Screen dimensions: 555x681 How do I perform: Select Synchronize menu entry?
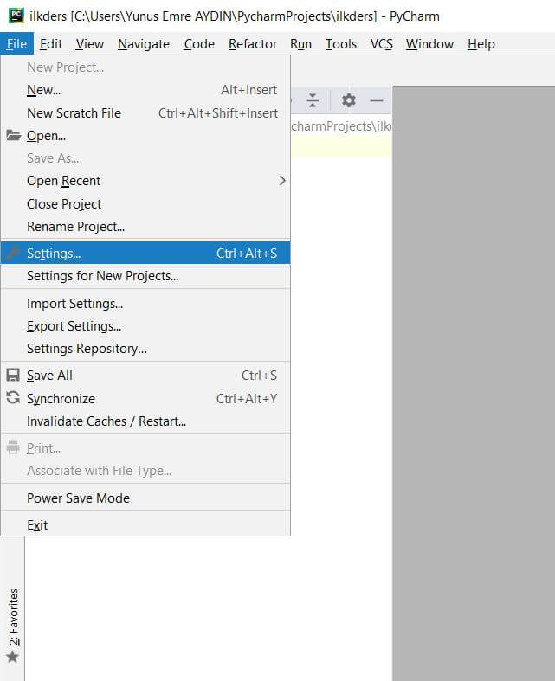tap(145, 398)
